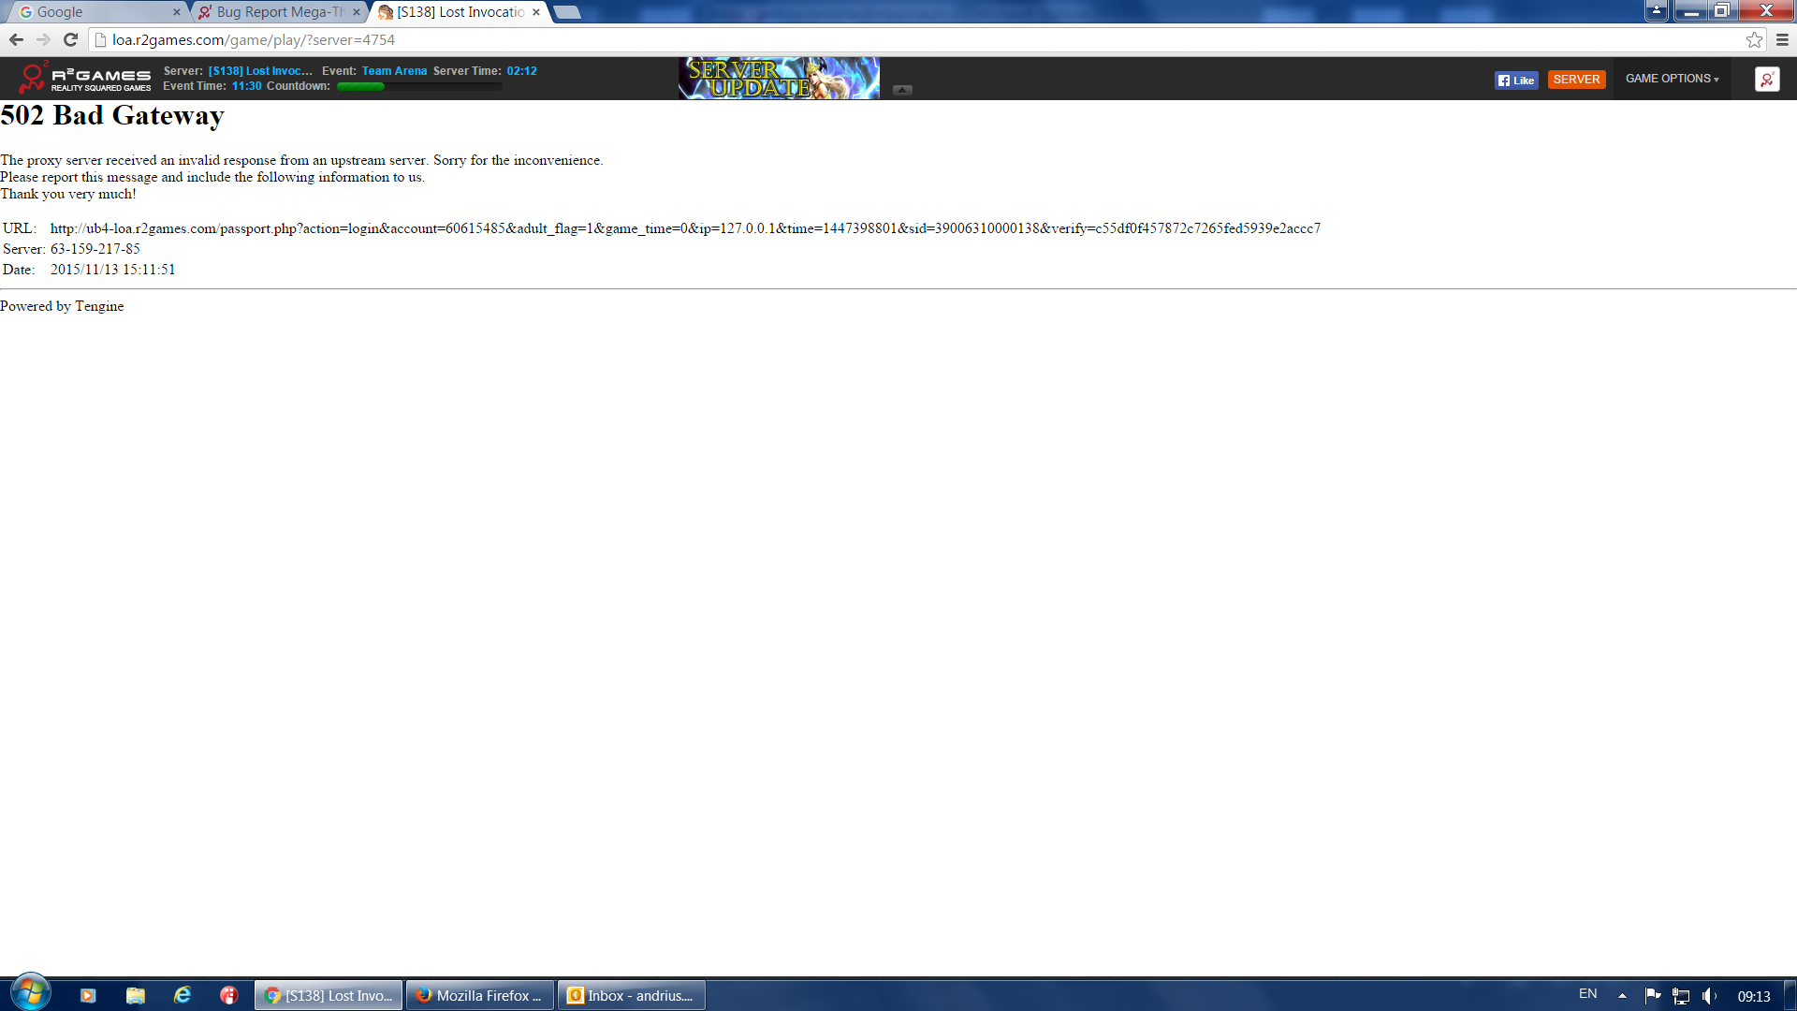The image size is (1797, 1011).
Task: Open the Inbox taskbar window
Action: pos(632,995)
